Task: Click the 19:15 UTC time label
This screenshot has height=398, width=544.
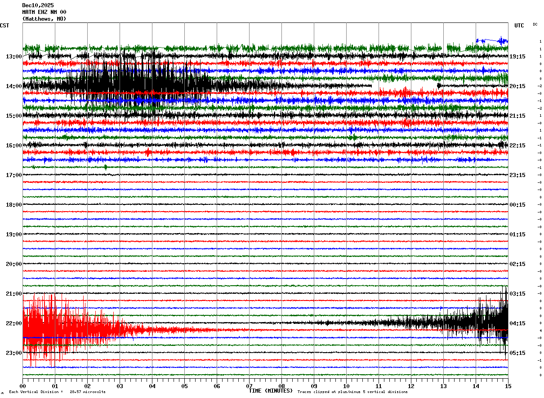Action: point(517,57)
